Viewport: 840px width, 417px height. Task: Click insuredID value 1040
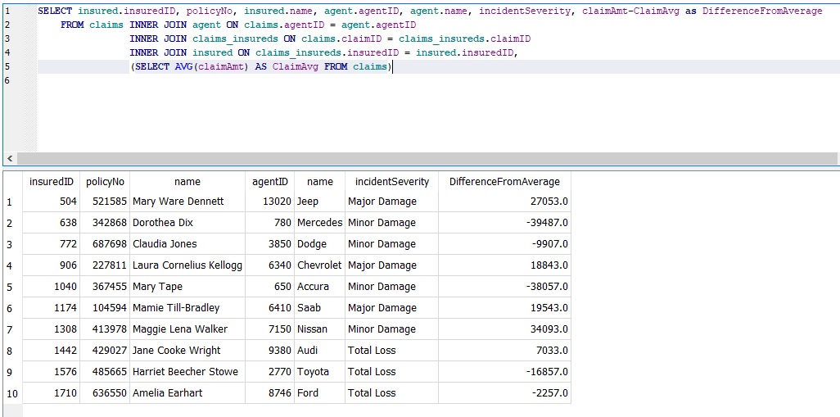coord(52,287)
